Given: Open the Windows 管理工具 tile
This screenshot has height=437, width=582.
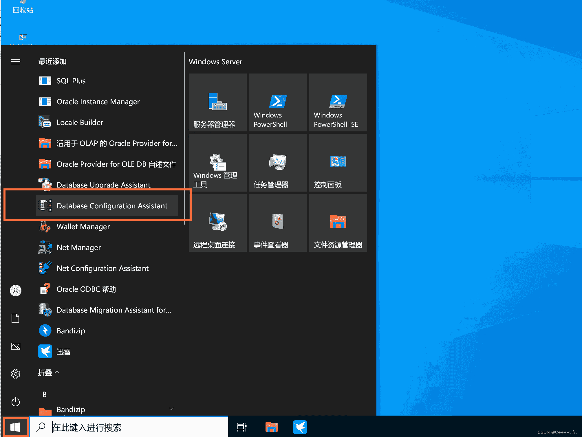Looking at the screenshot, I should pyautogui.click(x=218, y=163).
